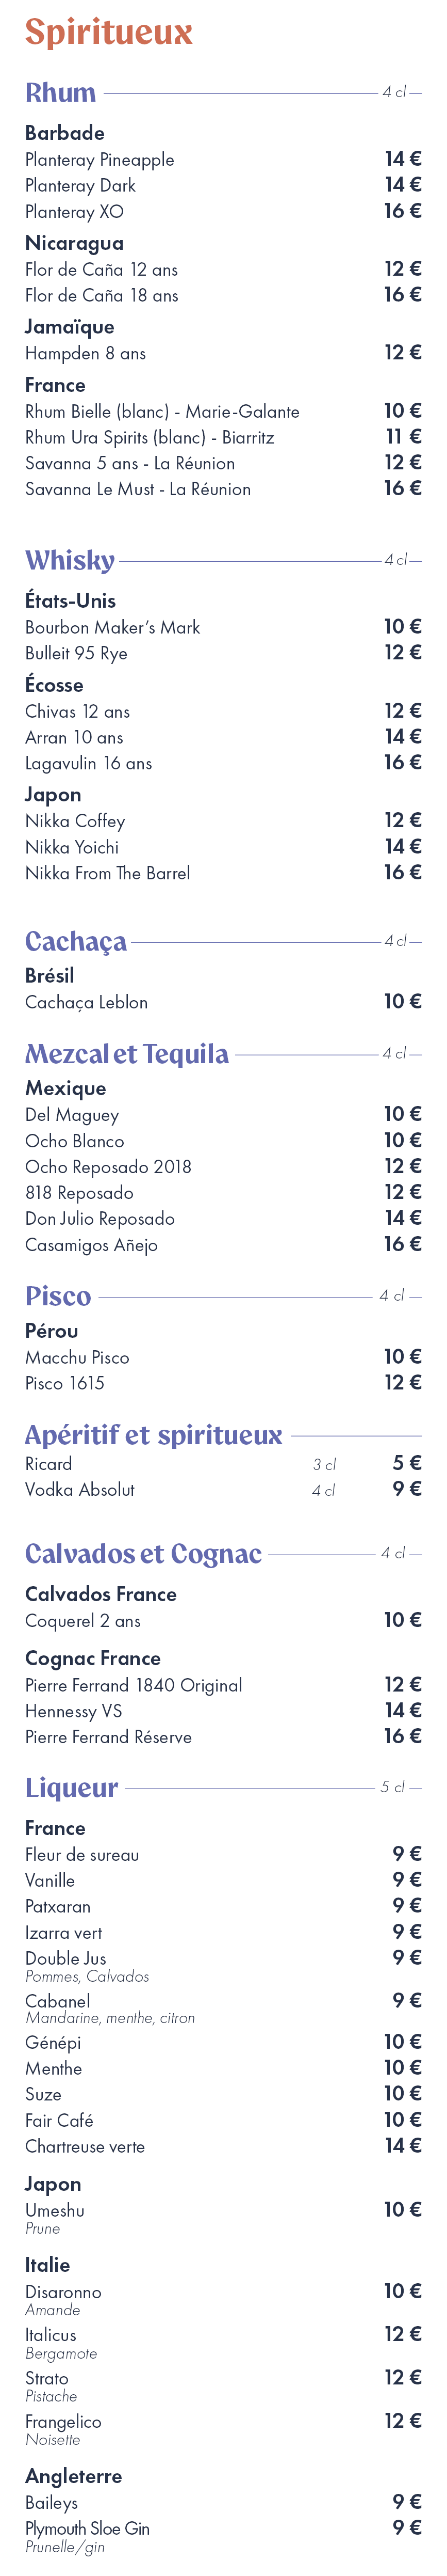Click the Mezcal et Tequila heading
This screenshot has height=2576, width=447.
(x=127, y=1054)
